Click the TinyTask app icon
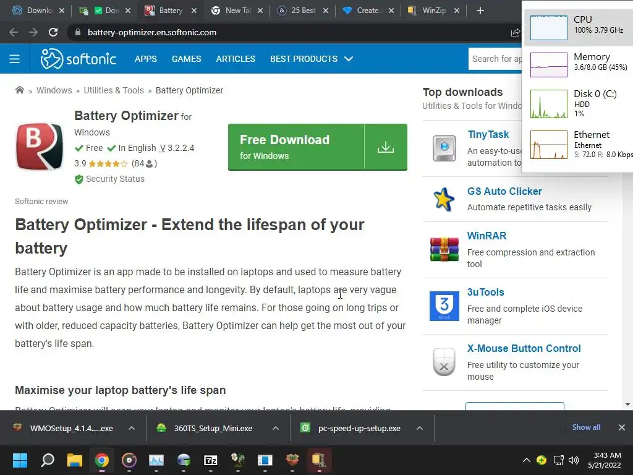The image size is (633, 475). pos(444,148)
